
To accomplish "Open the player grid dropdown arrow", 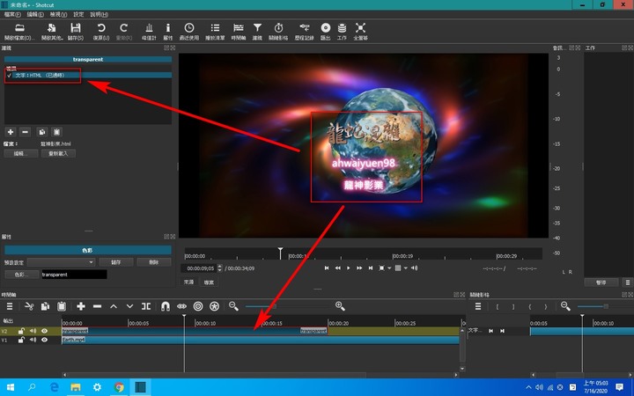I will 406,268.
